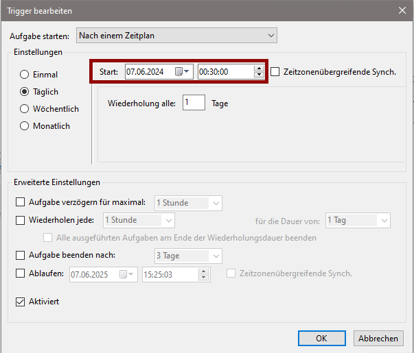Choose the Monatlich schedule option
This screenshot has height=353, width=414.
(24, 126)
